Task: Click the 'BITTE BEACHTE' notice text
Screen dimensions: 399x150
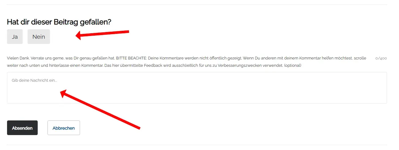Action: tap(131, 58)
